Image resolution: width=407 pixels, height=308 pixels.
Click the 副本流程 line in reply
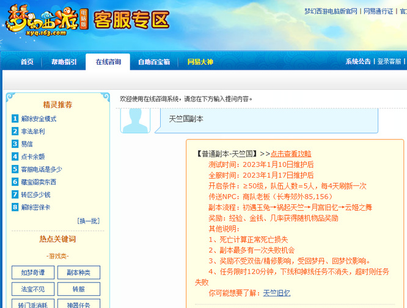[x=290, y=207]
